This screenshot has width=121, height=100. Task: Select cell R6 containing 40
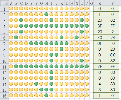100,38
